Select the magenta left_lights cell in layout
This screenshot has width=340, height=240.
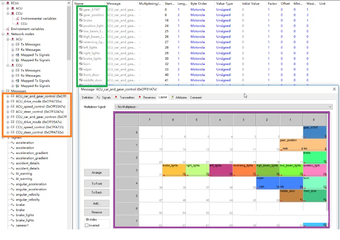tap(220, 169)
